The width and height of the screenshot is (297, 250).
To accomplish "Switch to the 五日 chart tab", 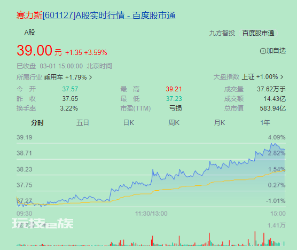I will 83,123.
